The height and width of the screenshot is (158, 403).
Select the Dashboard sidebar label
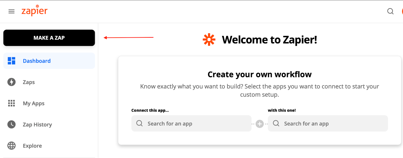(37, 61)
